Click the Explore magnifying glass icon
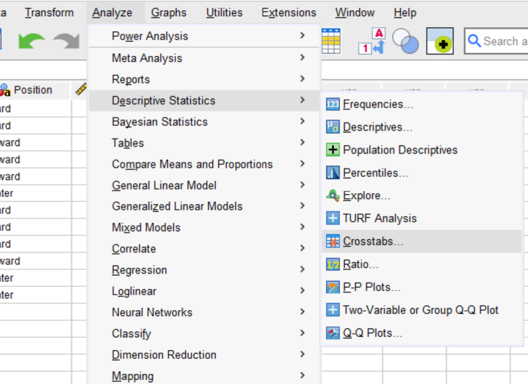528x384 pixels. pyautogui.click(x=332, y=196)
